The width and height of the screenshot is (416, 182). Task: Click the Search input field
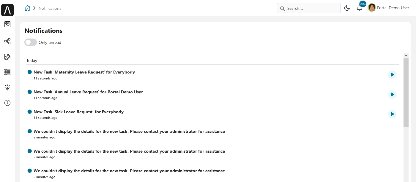pyautogui.click(x=308, y=8)
